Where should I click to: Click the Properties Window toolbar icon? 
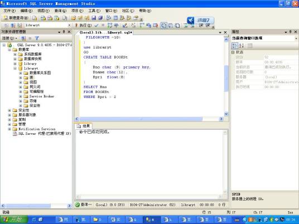tap(136, 18)
